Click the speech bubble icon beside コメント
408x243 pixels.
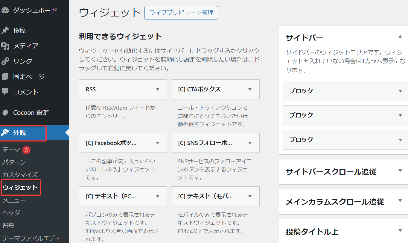coord(5,92)
